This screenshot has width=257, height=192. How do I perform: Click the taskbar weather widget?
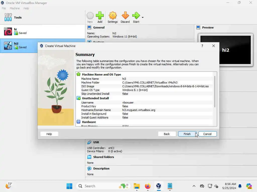[9, 186]
